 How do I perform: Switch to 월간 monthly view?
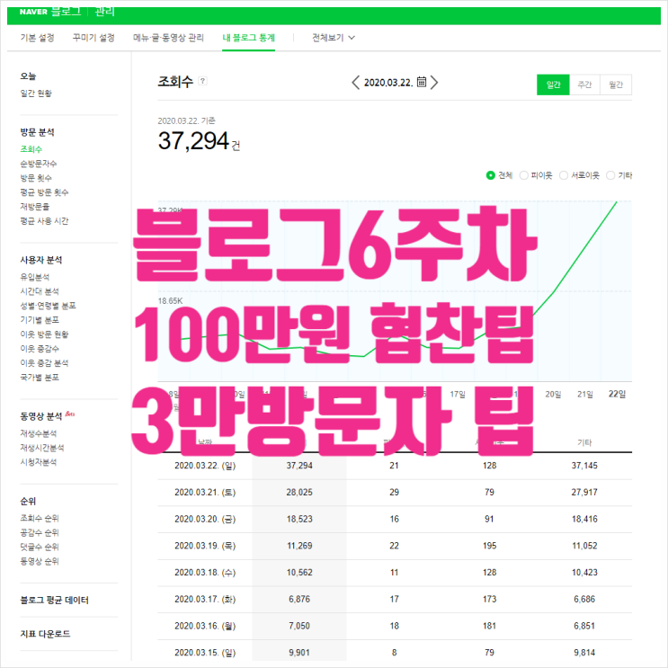pyautogui.click(x=616, y=85)
